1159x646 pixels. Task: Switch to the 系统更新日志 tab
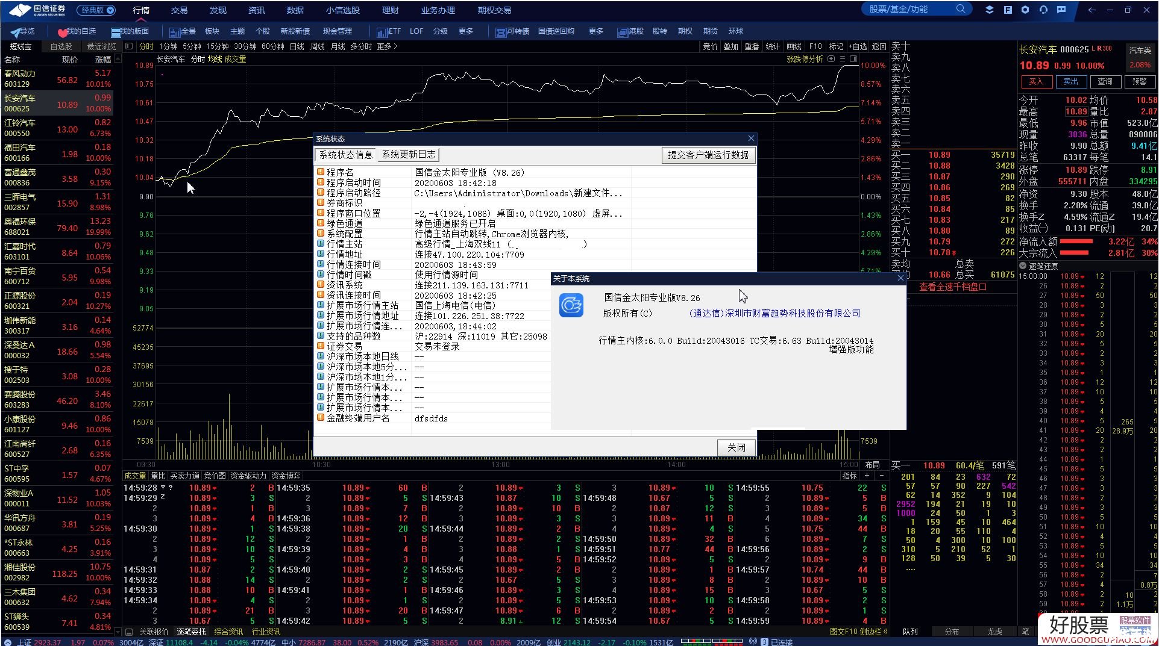coord(409,154)
